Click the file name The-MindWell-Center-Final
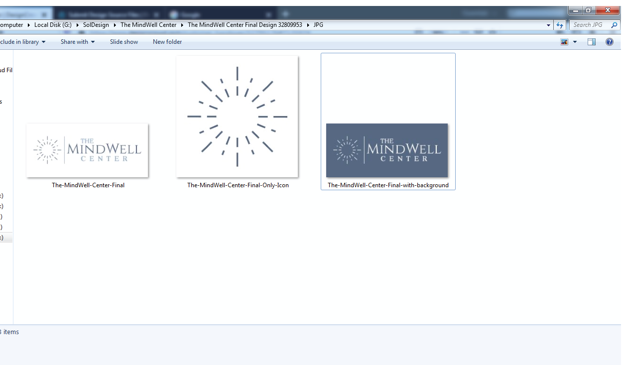The image size is (623, 365). click(88, 185)
